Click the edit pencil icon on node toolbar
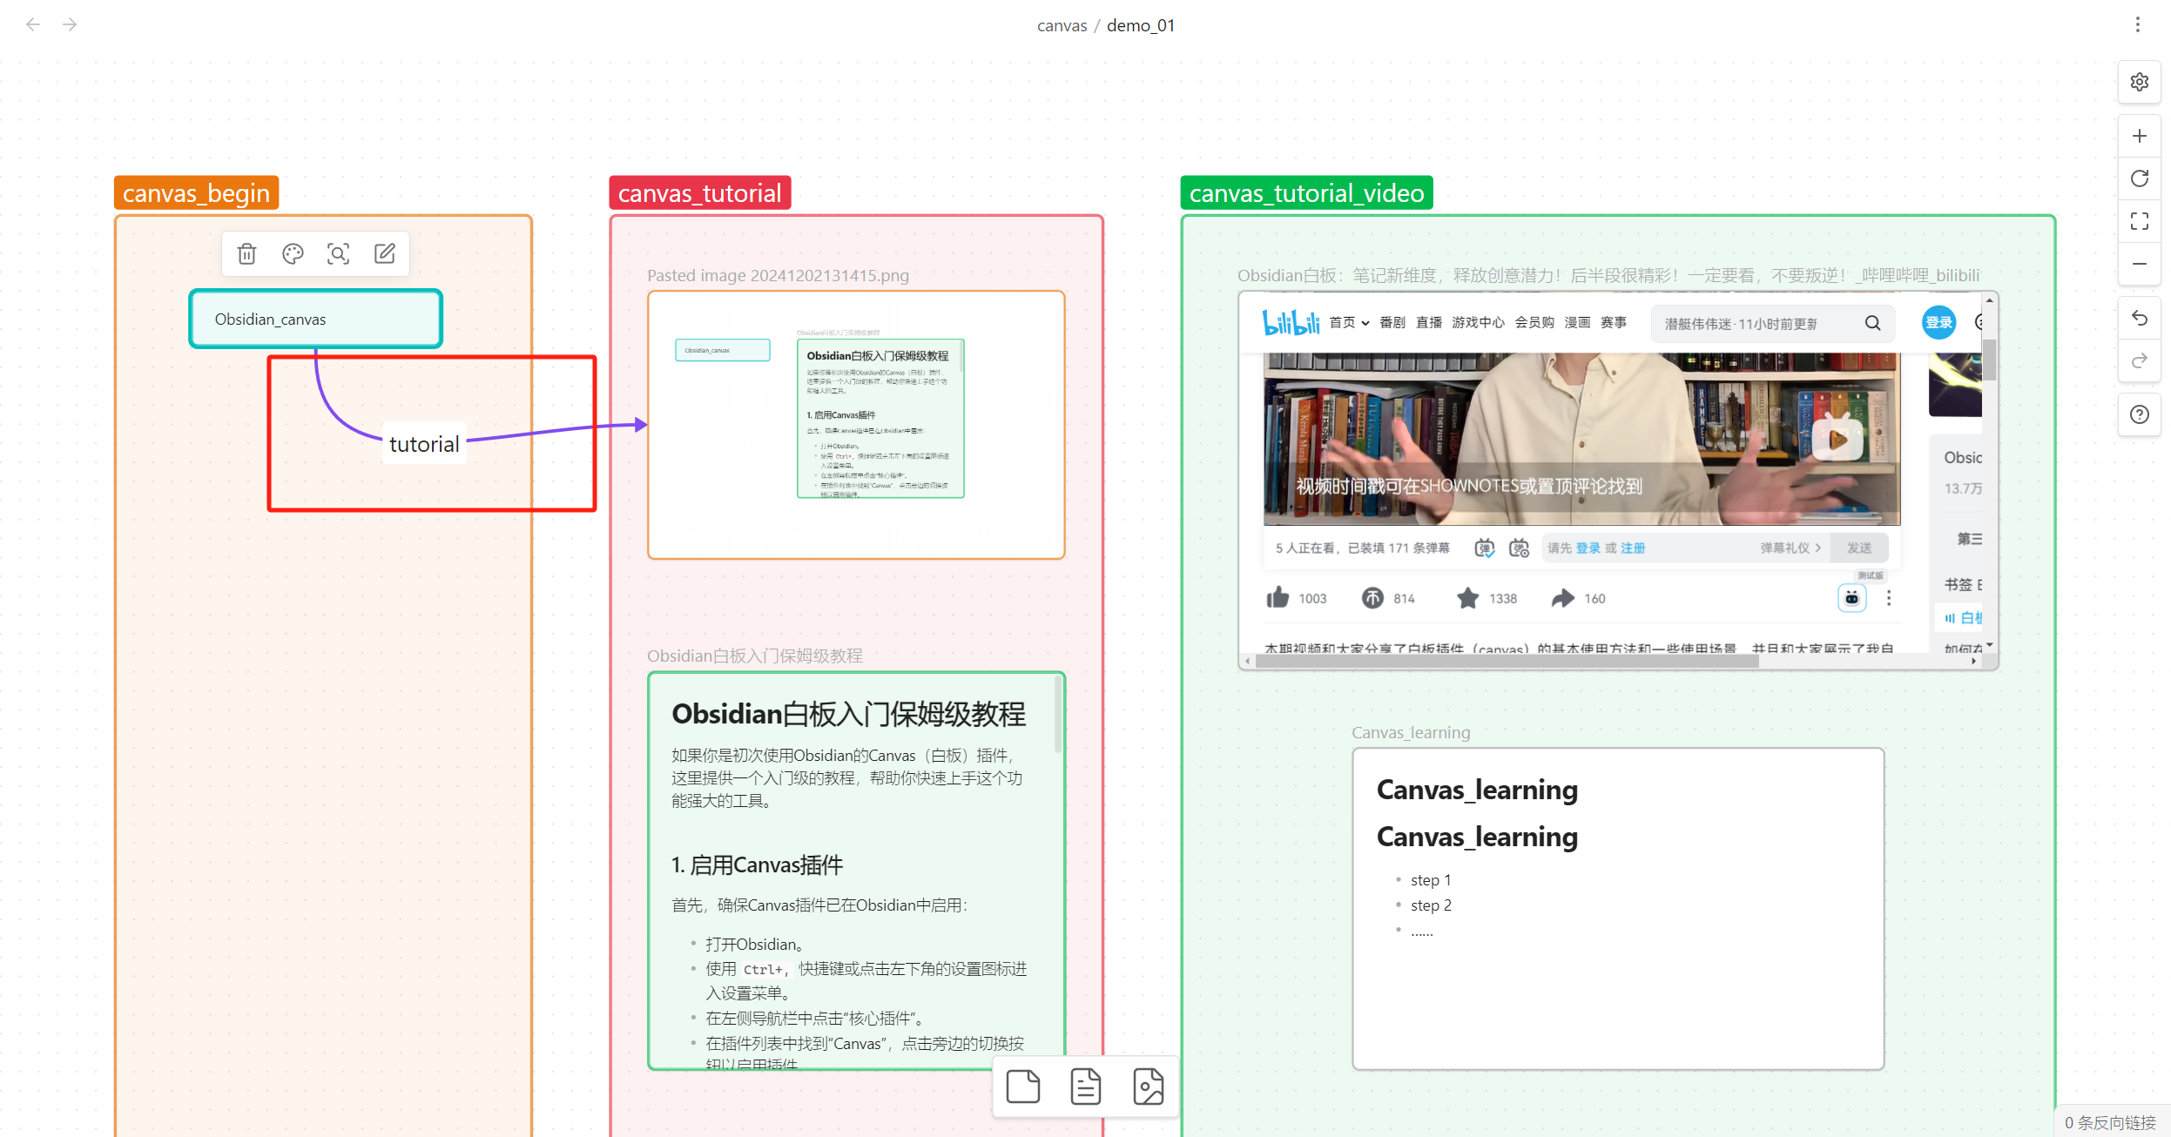The height and width of the screenshot is (1137, 2171). pos(384,253)
